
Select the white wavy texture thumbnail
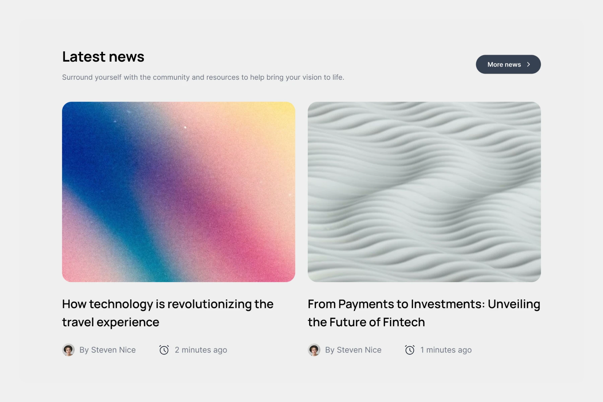click(424, 192)
